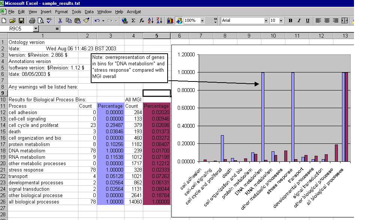Copy the selection from the toolbar
The width and height of the screenshot is (384, 220).
[69, 21]
